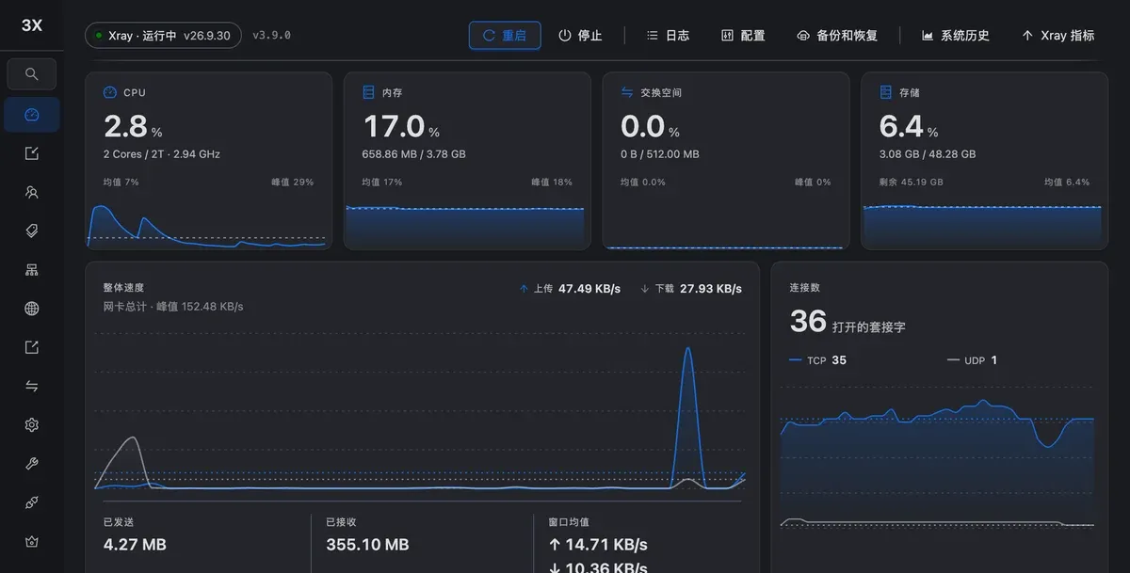Open the network tree icon in sidebar

tap(32, 270)
